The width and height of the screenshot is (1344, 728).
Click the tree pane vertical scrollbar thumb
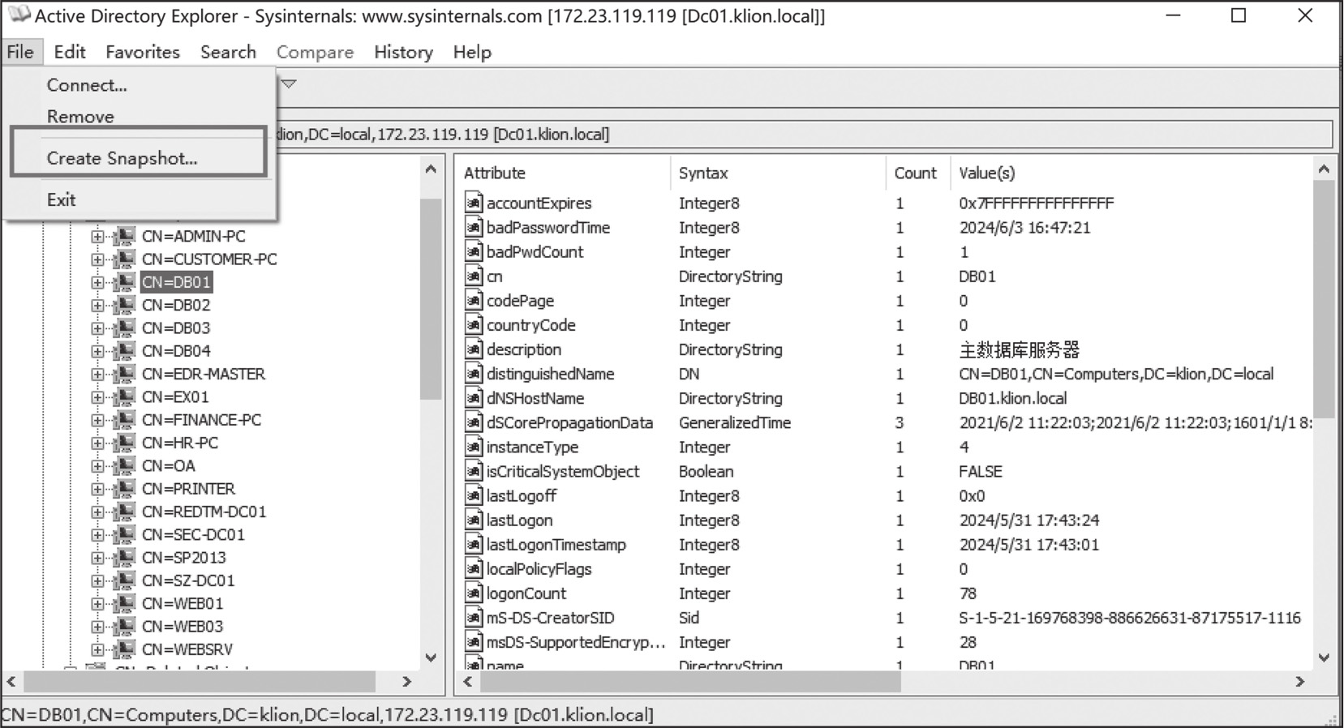[431, 298]
